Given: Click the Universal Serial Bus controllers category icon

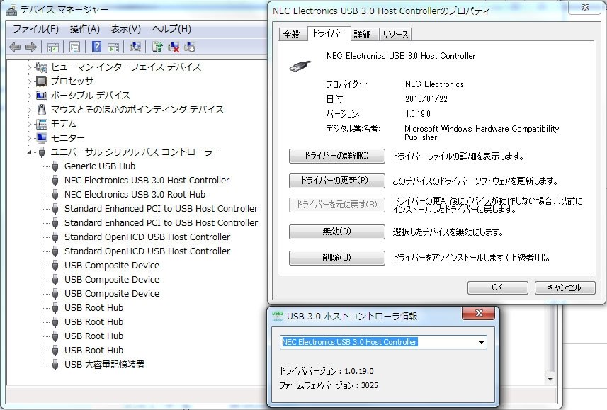Looking at the screenshot, I should click(42, 152).
